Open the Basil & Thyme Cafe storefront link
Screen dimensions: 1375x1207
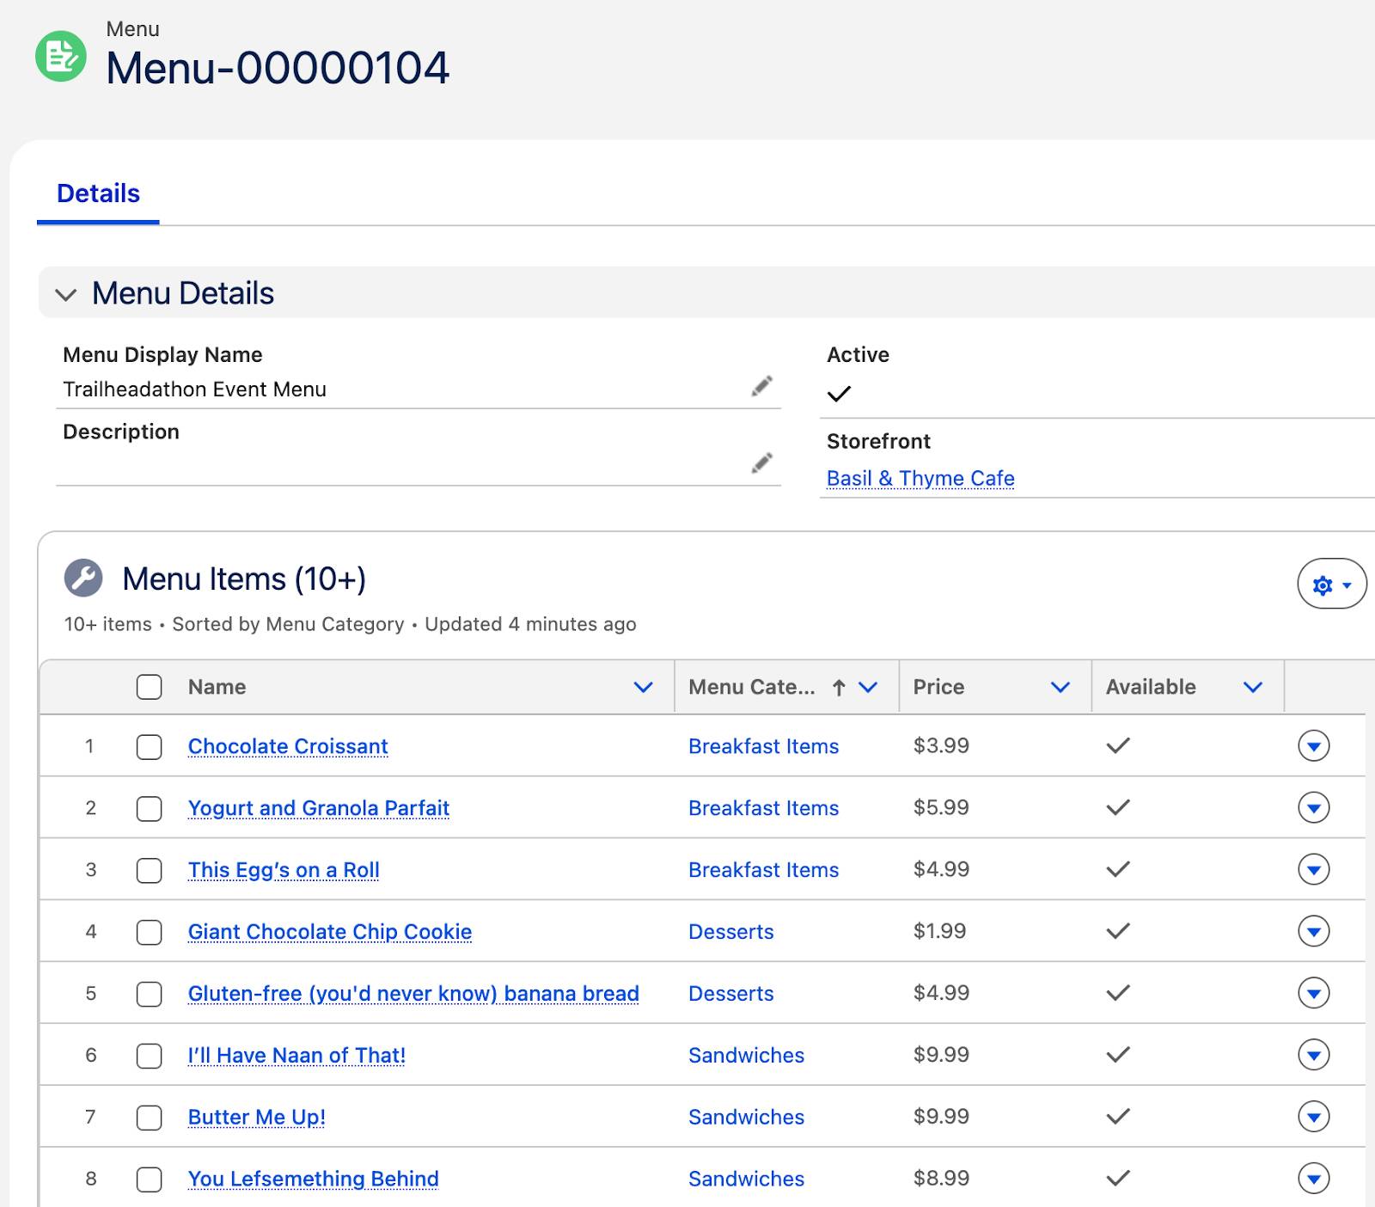point(920,478)
